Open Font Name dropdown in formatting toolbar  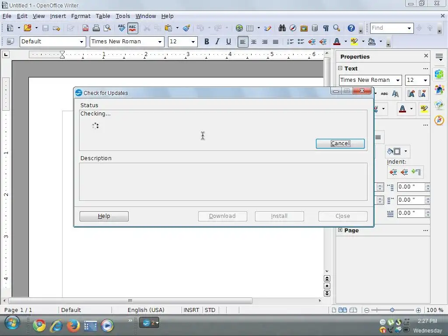(x=160, y=42)
